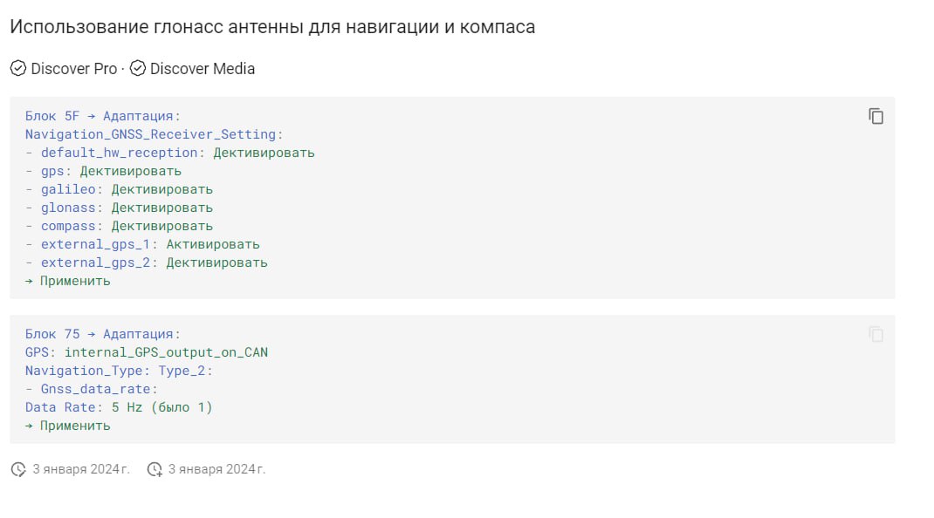The height and width of the screenshot is (518, 934).
Task: Click the глонасс антенны article title
Action: pos(272,27)
